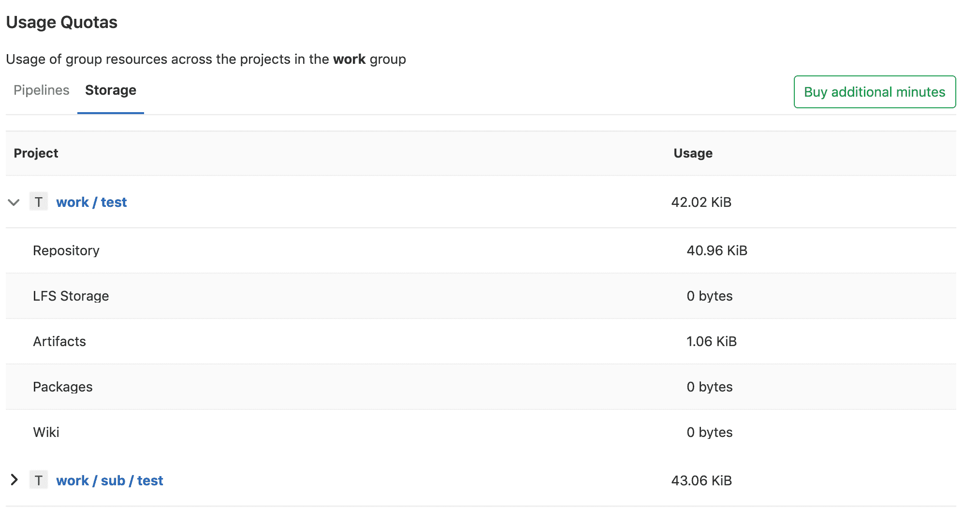Click the Usage Quotas page heading
Viewport: 964px width, 523px height.
[x=61, y=22]
